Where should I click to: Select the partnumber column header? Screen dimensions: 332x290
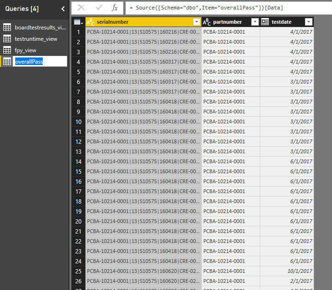[x=230, y=22]
